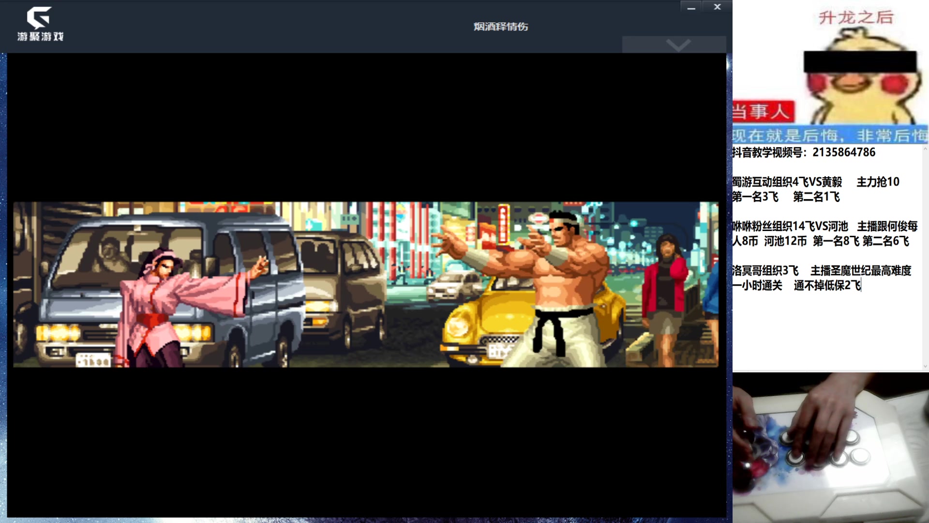Click the line 一小时通关 通不掉低保2飞
This screenshot has height=523, width=929.
796,285
